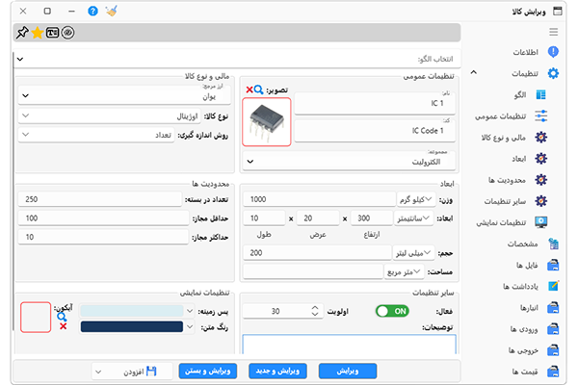This screenshot has width=578, height=385.
Task: Click the magnifier icon beside تصویر
Action: [259, 90]
